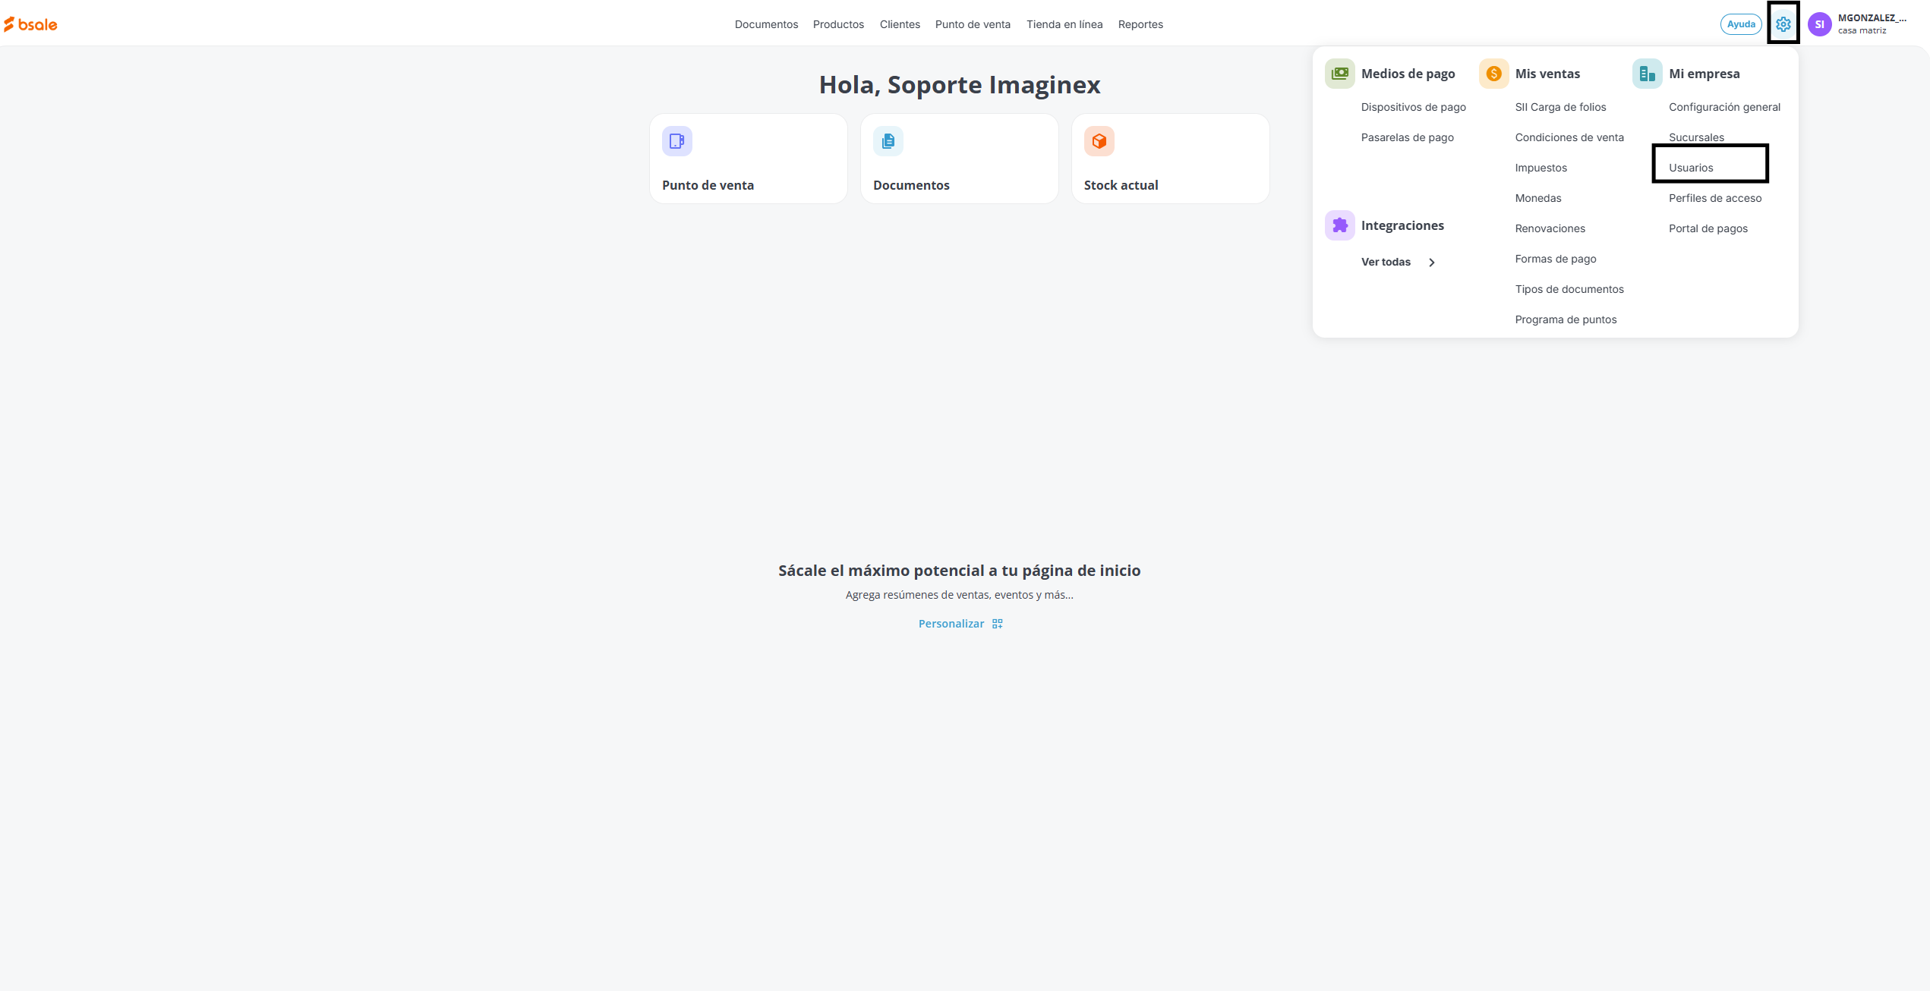Click the Stock actual box icon

pos(1099,141)
